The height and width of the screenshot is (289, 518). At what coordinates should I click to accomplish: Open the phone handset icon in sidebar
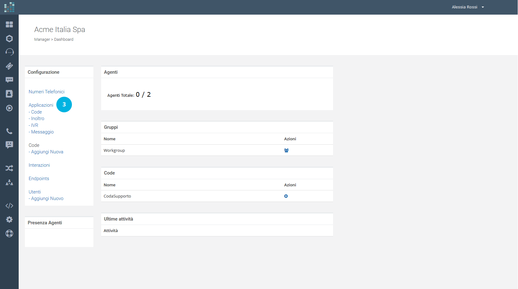(x=9, y=131)
